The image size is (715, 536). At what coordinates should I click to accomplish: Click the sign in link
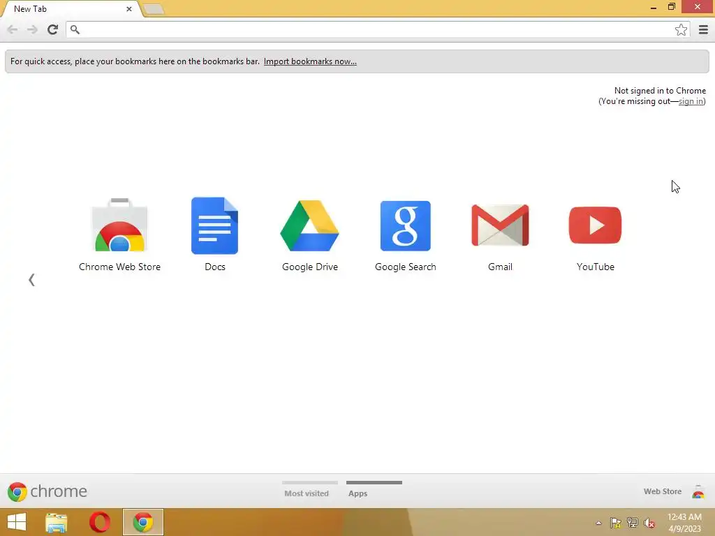coord(691,101)
